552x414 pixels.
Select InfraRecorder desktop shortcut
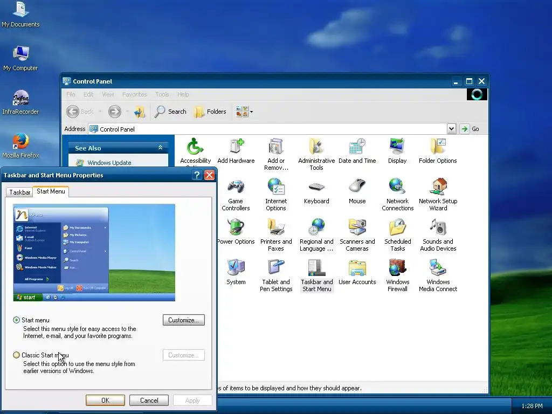click(x=20, y=102)
